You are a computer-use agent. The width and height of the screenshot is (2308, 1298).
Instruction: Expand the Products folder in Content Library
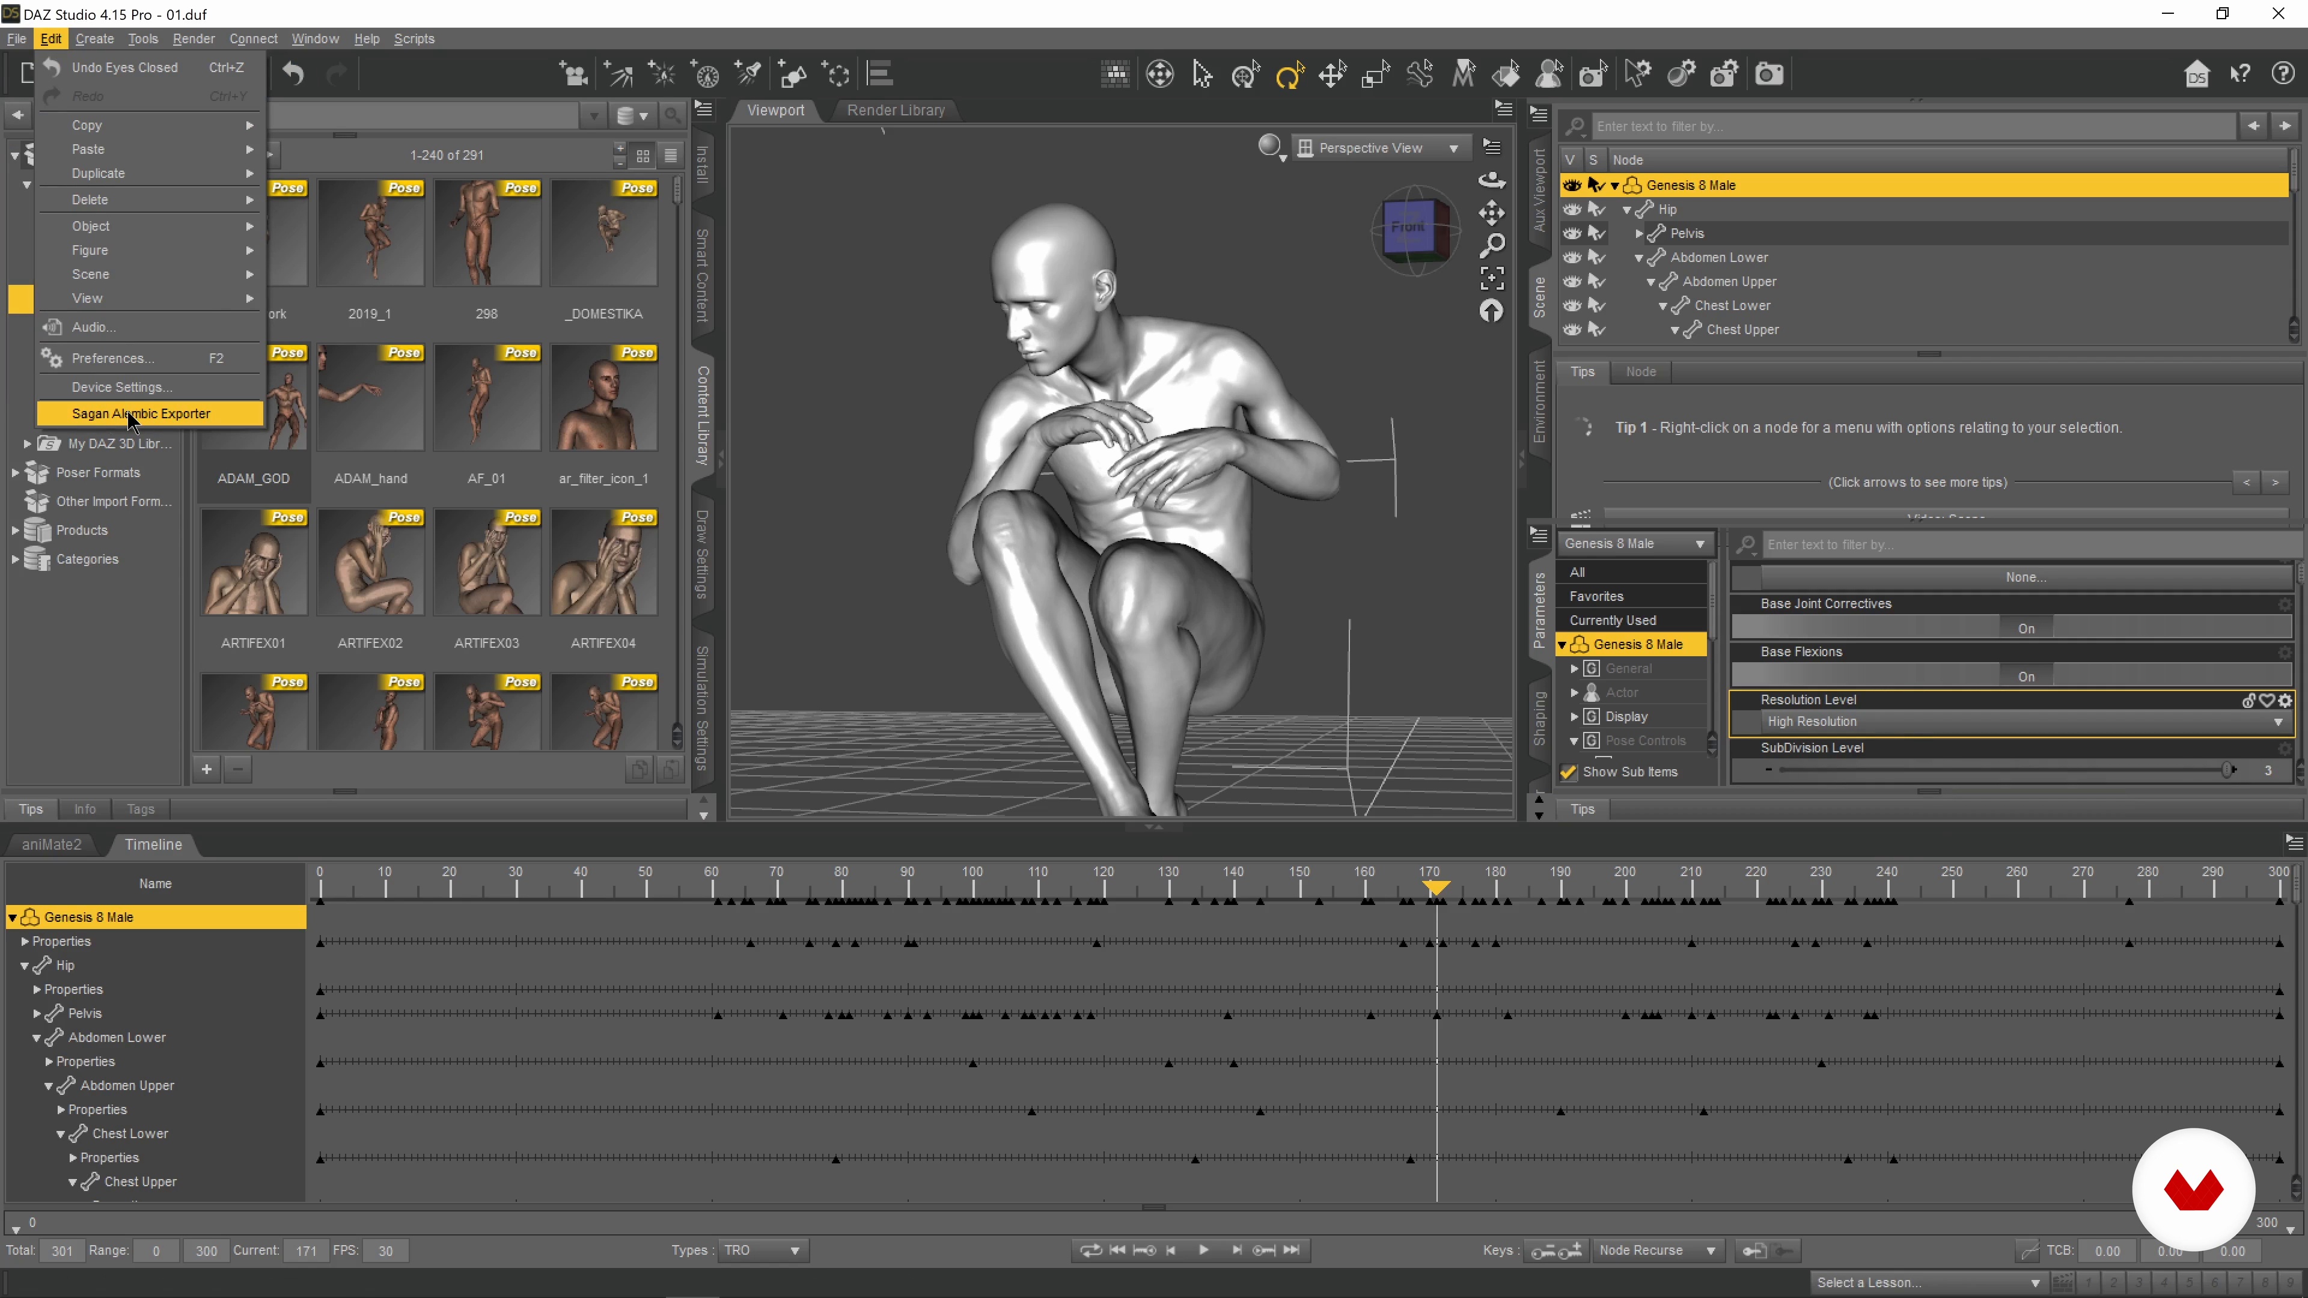pyautogui.click(x=14, y=530)
